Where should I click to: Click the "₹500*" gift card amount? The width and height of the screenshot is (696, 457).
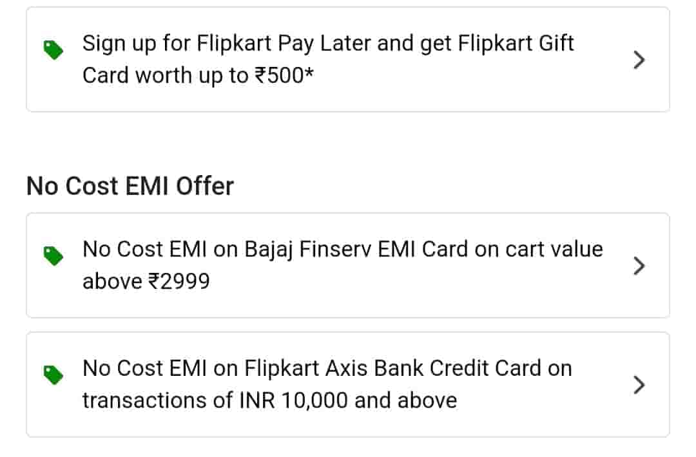tap(283, 76)
